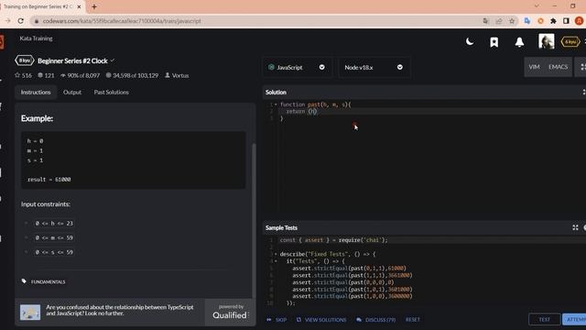Open the blue extension icon in toolbar

[x=527, y=21]
